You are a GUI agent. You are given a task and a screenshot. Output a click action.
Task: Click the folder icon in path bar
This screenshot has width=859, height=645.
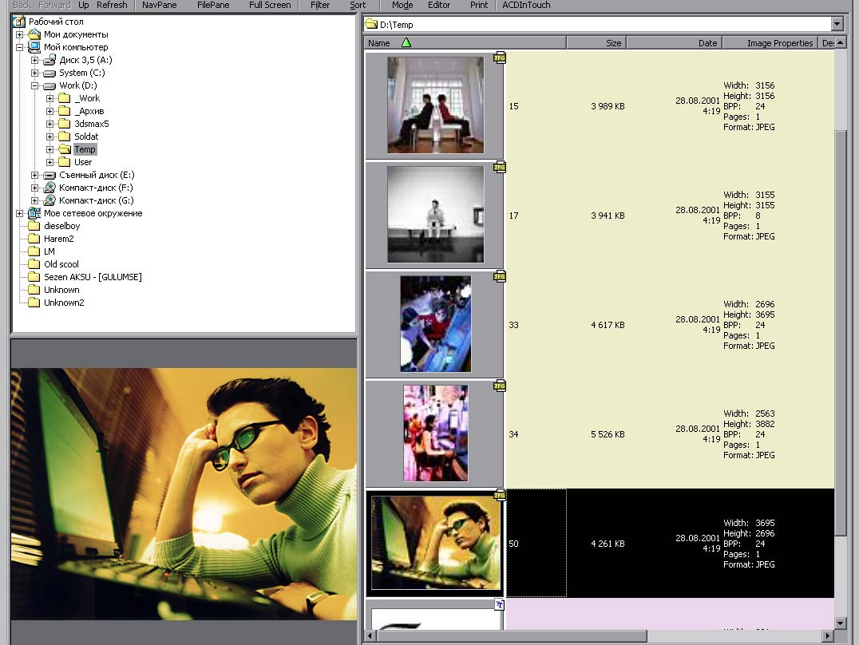pos(371,24)
